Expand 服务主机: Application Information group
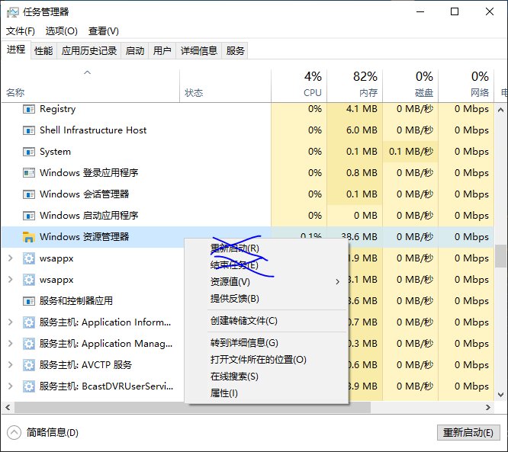This screenshot has width=508, height=452. pos(10,322)
